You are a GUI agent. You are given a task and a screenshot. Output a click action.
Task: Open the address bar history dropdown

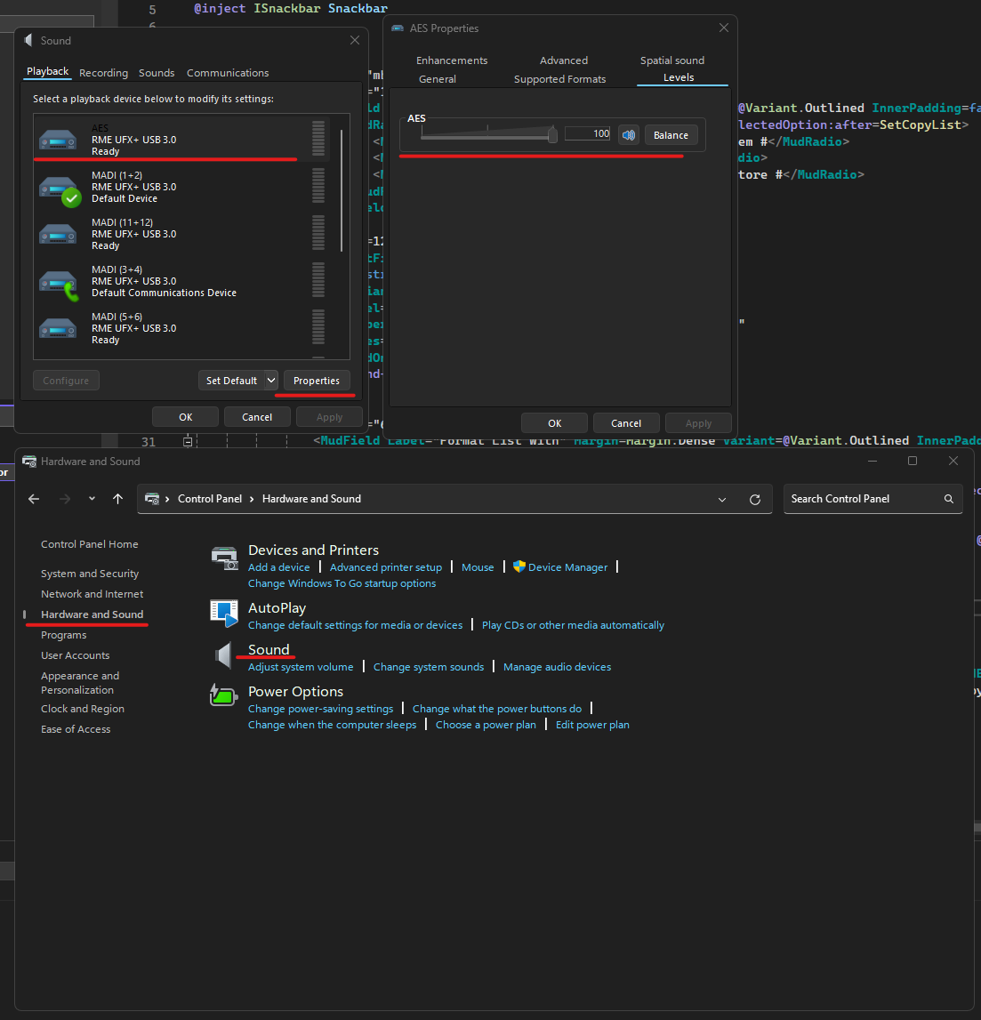click(722, 500)
